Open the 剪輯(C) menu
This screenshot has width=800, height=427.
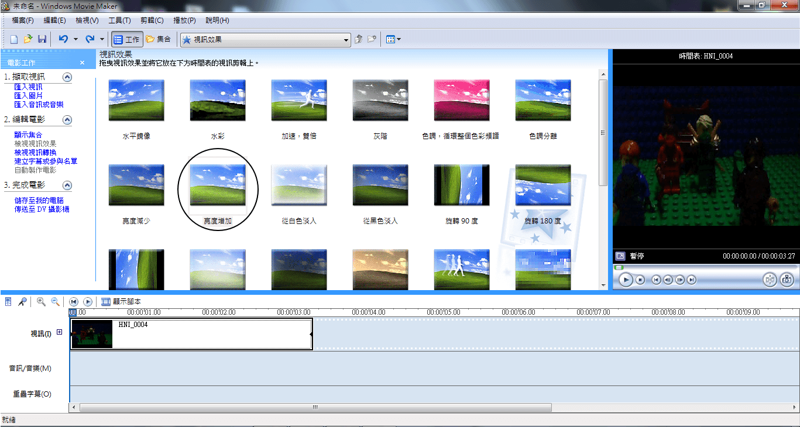(x=152, y=20)
